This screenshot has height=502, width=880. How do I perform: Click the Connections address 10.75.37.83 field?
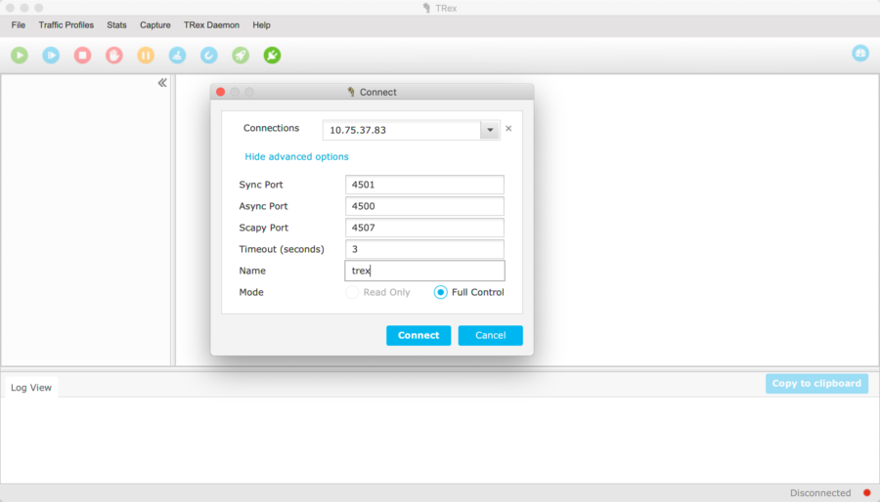[401, 130]
